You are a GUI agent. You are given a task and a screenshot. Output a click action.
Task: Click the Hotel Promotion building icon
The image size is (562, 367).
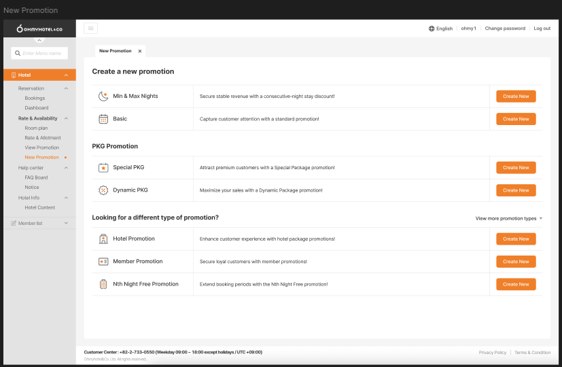coord(103,239)
